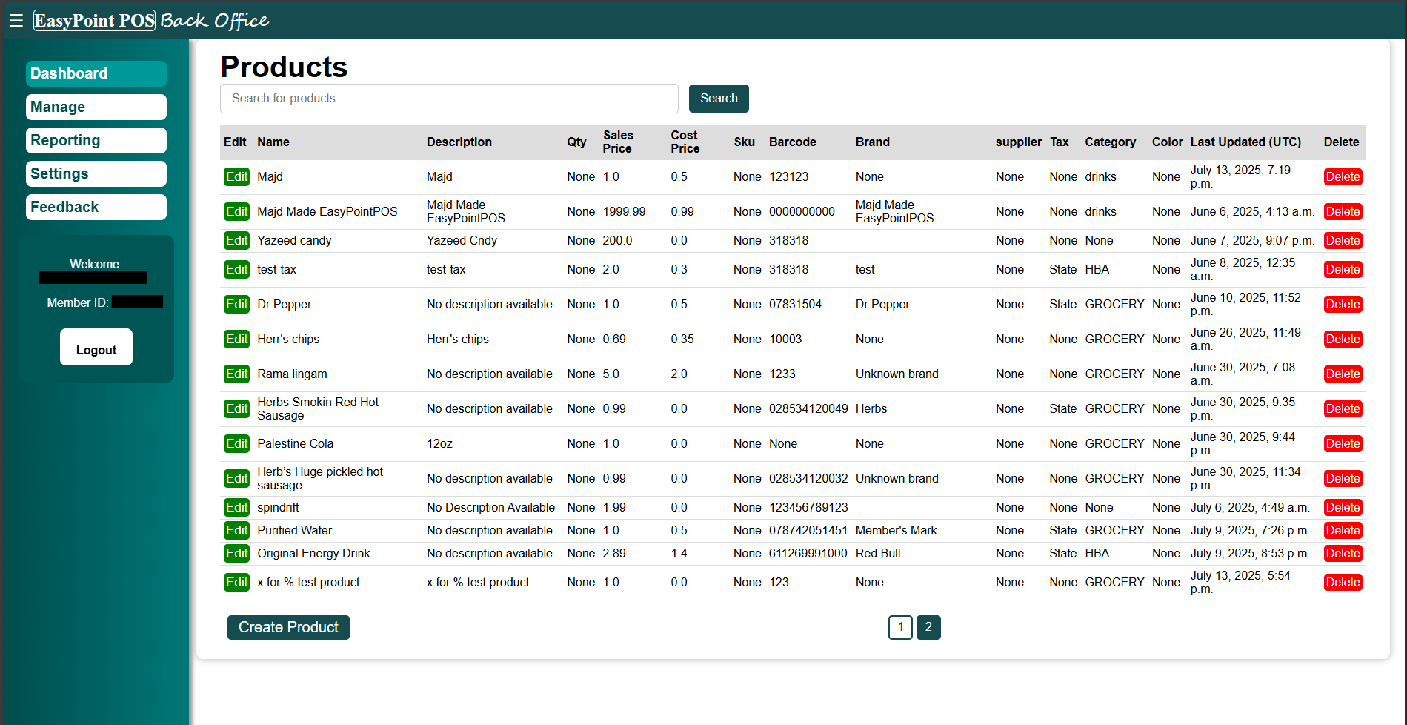Click the Create Product button
Image resolution: width=1407 pixels, height=725 pixels.
[x=288, y=627]
